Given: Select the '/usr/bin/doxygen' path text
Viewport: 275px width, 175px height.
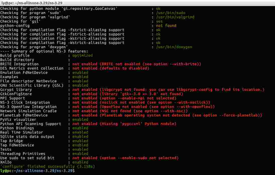Looking at the screenshot, I should click(x=174, y=47).
